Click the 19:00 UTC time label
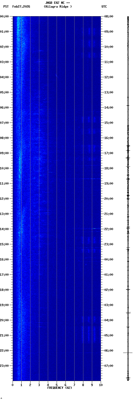Image resolution: width=139 pixels, height=401 pixels. pos(109,184)
